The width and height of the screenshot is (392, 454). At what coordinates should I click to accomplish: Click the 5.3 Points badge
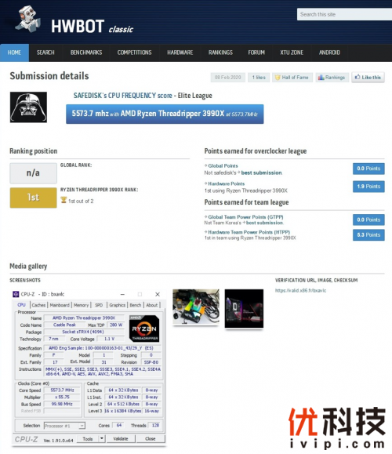point(368,234)
